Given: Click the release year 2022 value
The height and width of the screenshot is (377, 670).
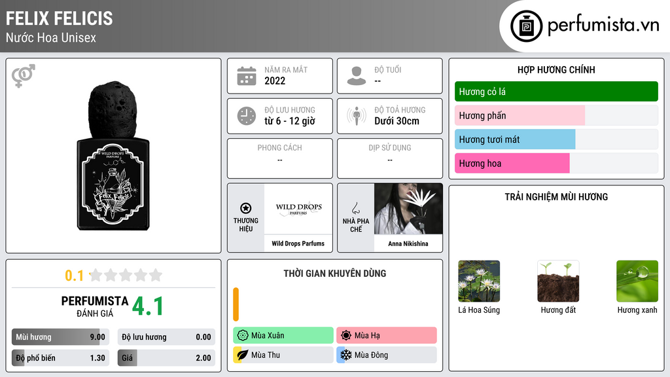Looking at the screenshot, I should (275, 81).
